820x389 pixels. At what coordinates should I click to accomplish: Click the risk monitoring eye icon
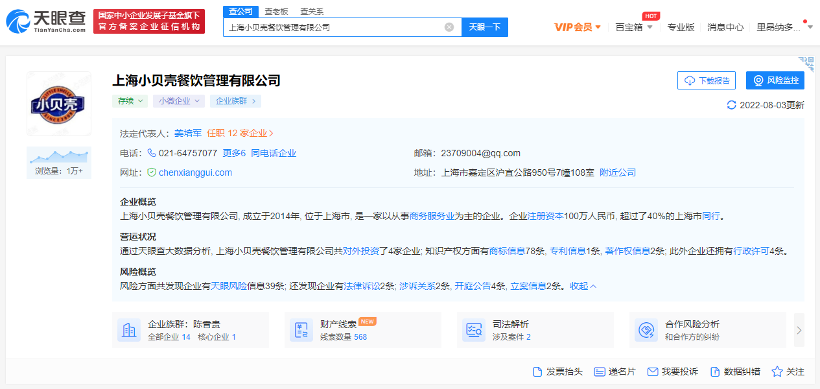[x=758, y=81]
